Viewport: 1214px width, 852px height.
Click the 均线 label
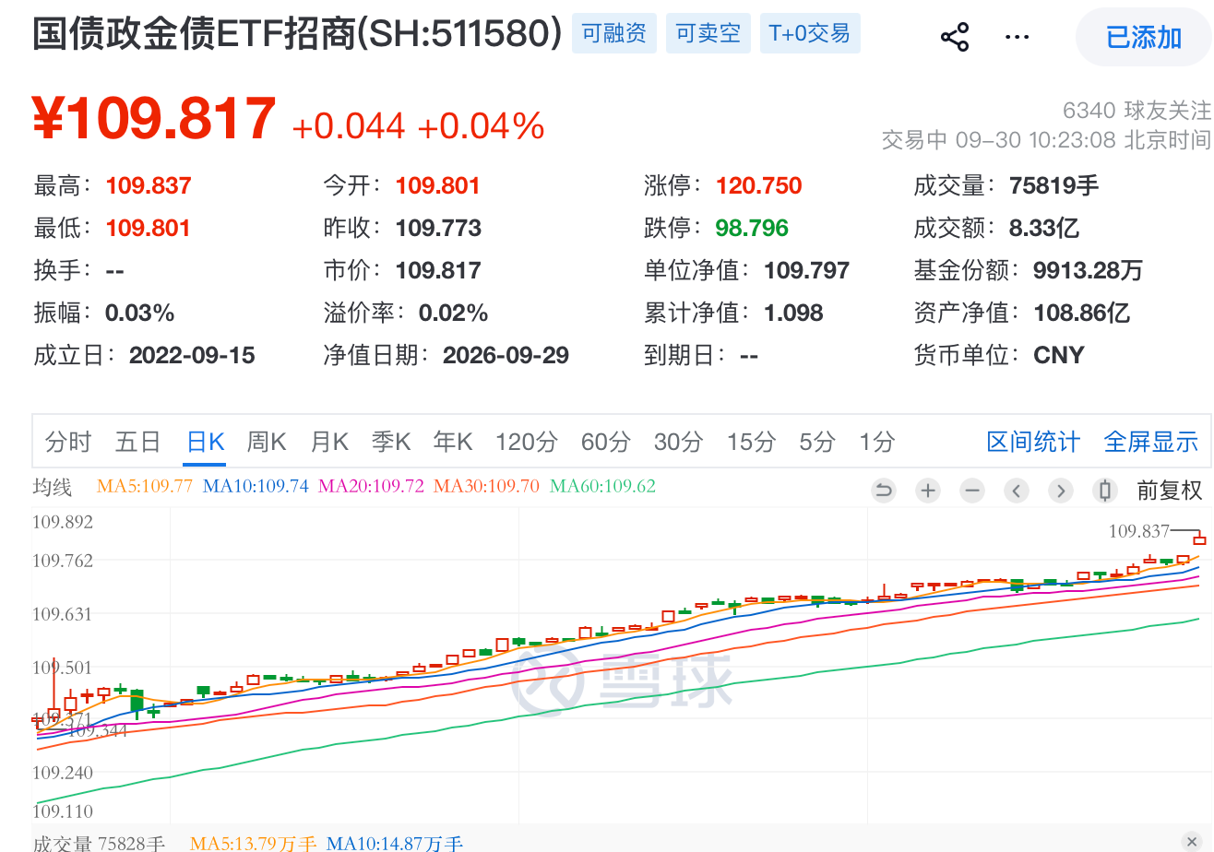click(53, 487)
